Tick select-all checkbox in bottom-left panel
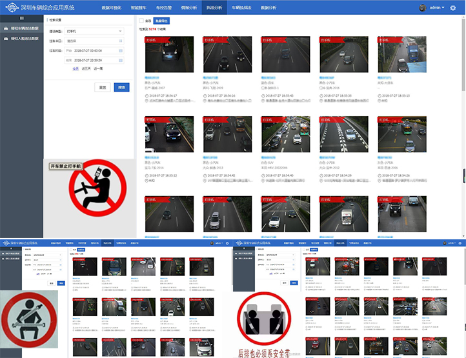The width and height of the screenshot is (466, 358). pos(71,250)
